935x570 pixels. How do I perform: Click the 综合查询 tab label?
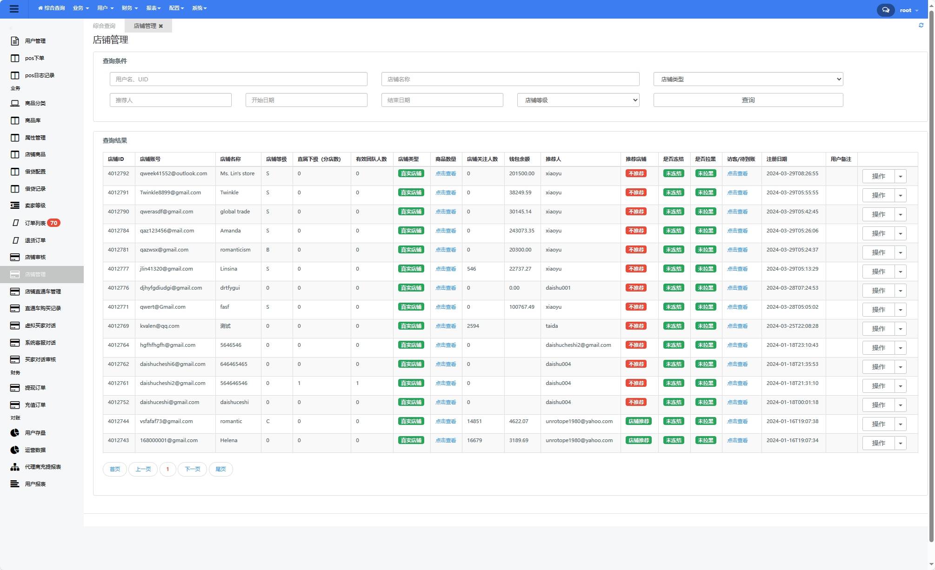coord(104,26)
